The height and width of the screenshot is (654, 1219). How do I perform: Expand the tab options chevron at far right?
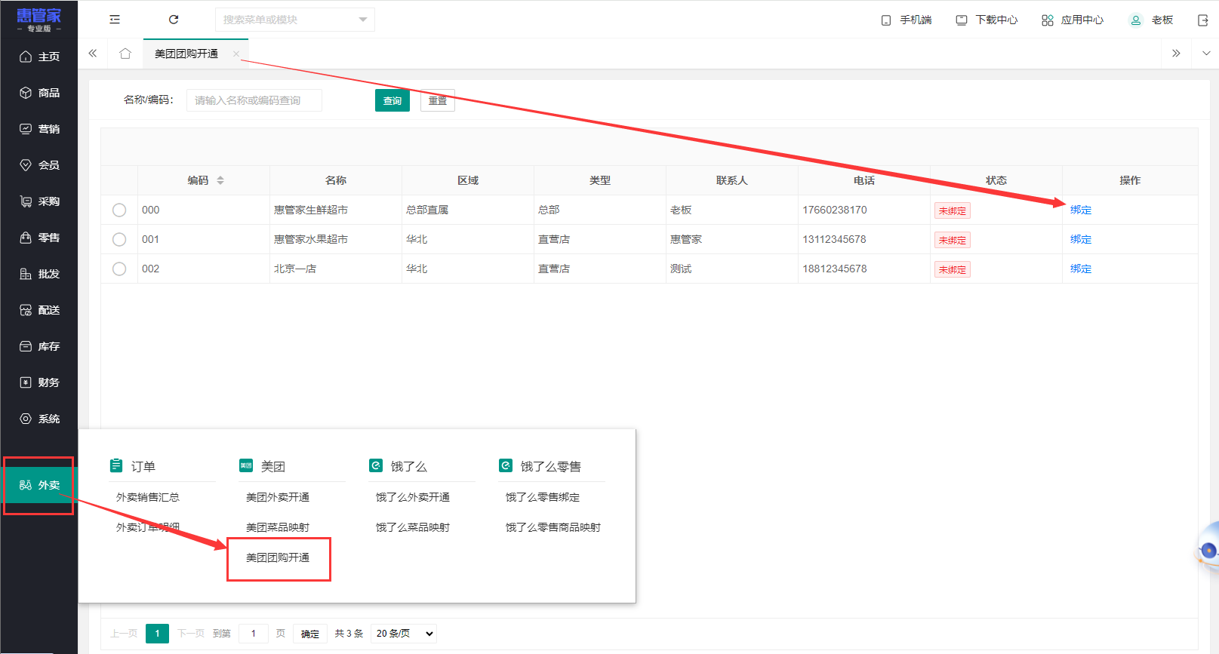[1206, 54]
